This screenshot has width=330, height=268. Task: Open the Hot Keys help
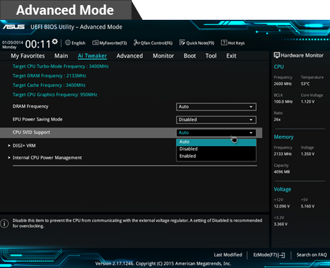tap(233, 43)
